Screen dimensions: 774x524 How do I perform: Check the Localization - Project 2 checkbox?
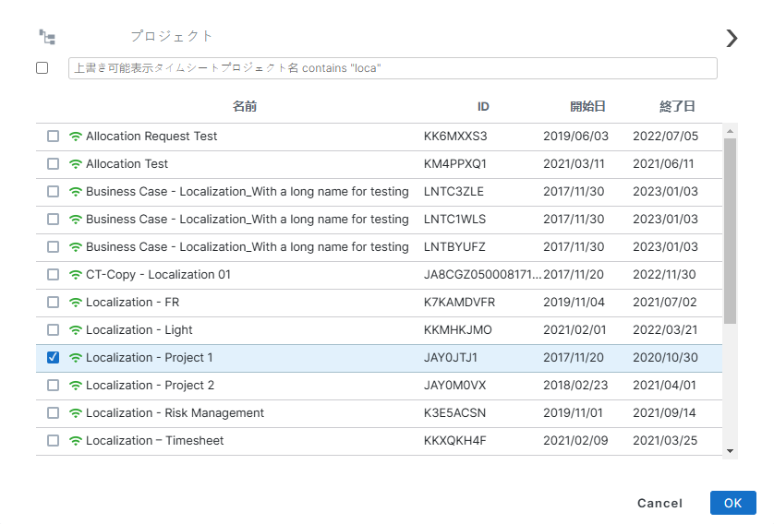(x=53, y=386)
